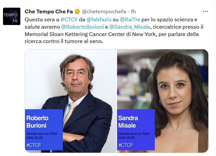Open the tweet via the 1h timestamp
This screenshot has height=156, width=216.
(132, 12)
